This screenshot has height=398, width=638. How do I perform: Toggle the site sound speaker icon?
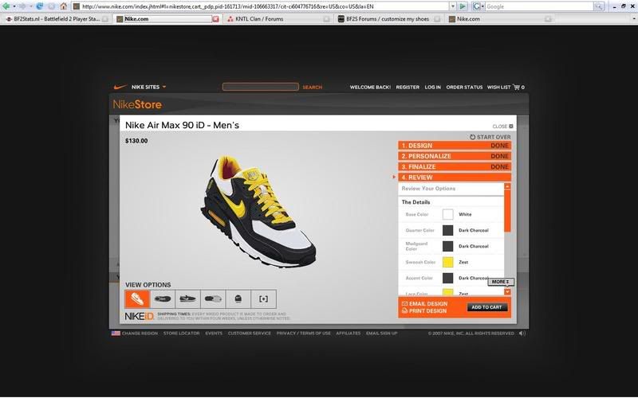[x=522, y=333]
